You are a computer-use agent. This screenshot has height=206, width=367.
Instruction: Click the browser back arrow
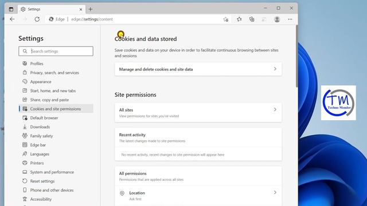point(12,19)
